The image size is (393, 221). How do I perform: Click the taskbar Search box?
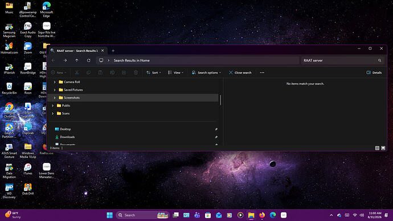[142, 215]
